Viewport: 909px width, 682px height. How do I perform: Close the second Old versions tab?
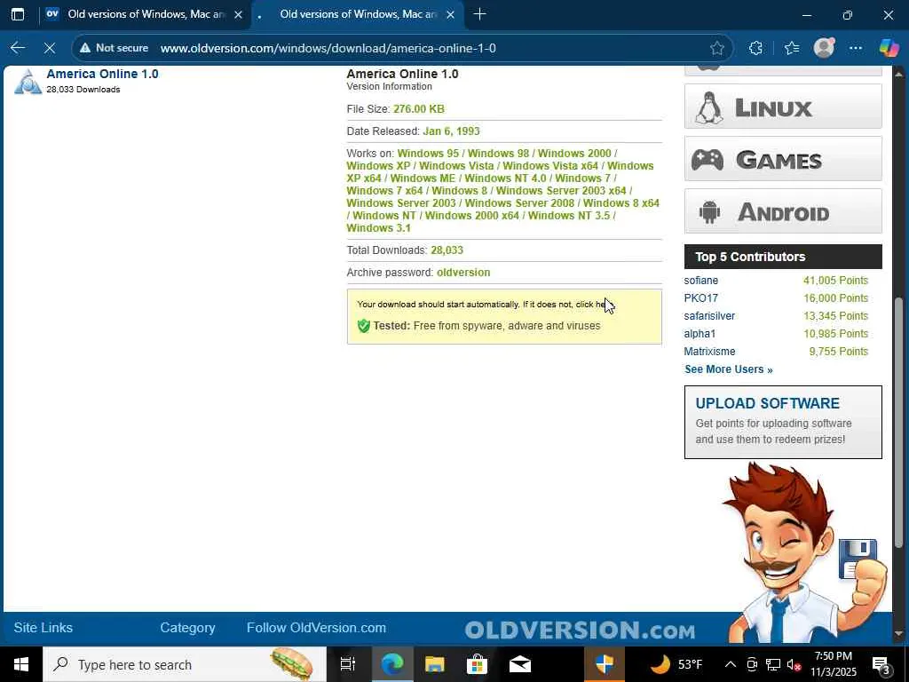point(450,14)
